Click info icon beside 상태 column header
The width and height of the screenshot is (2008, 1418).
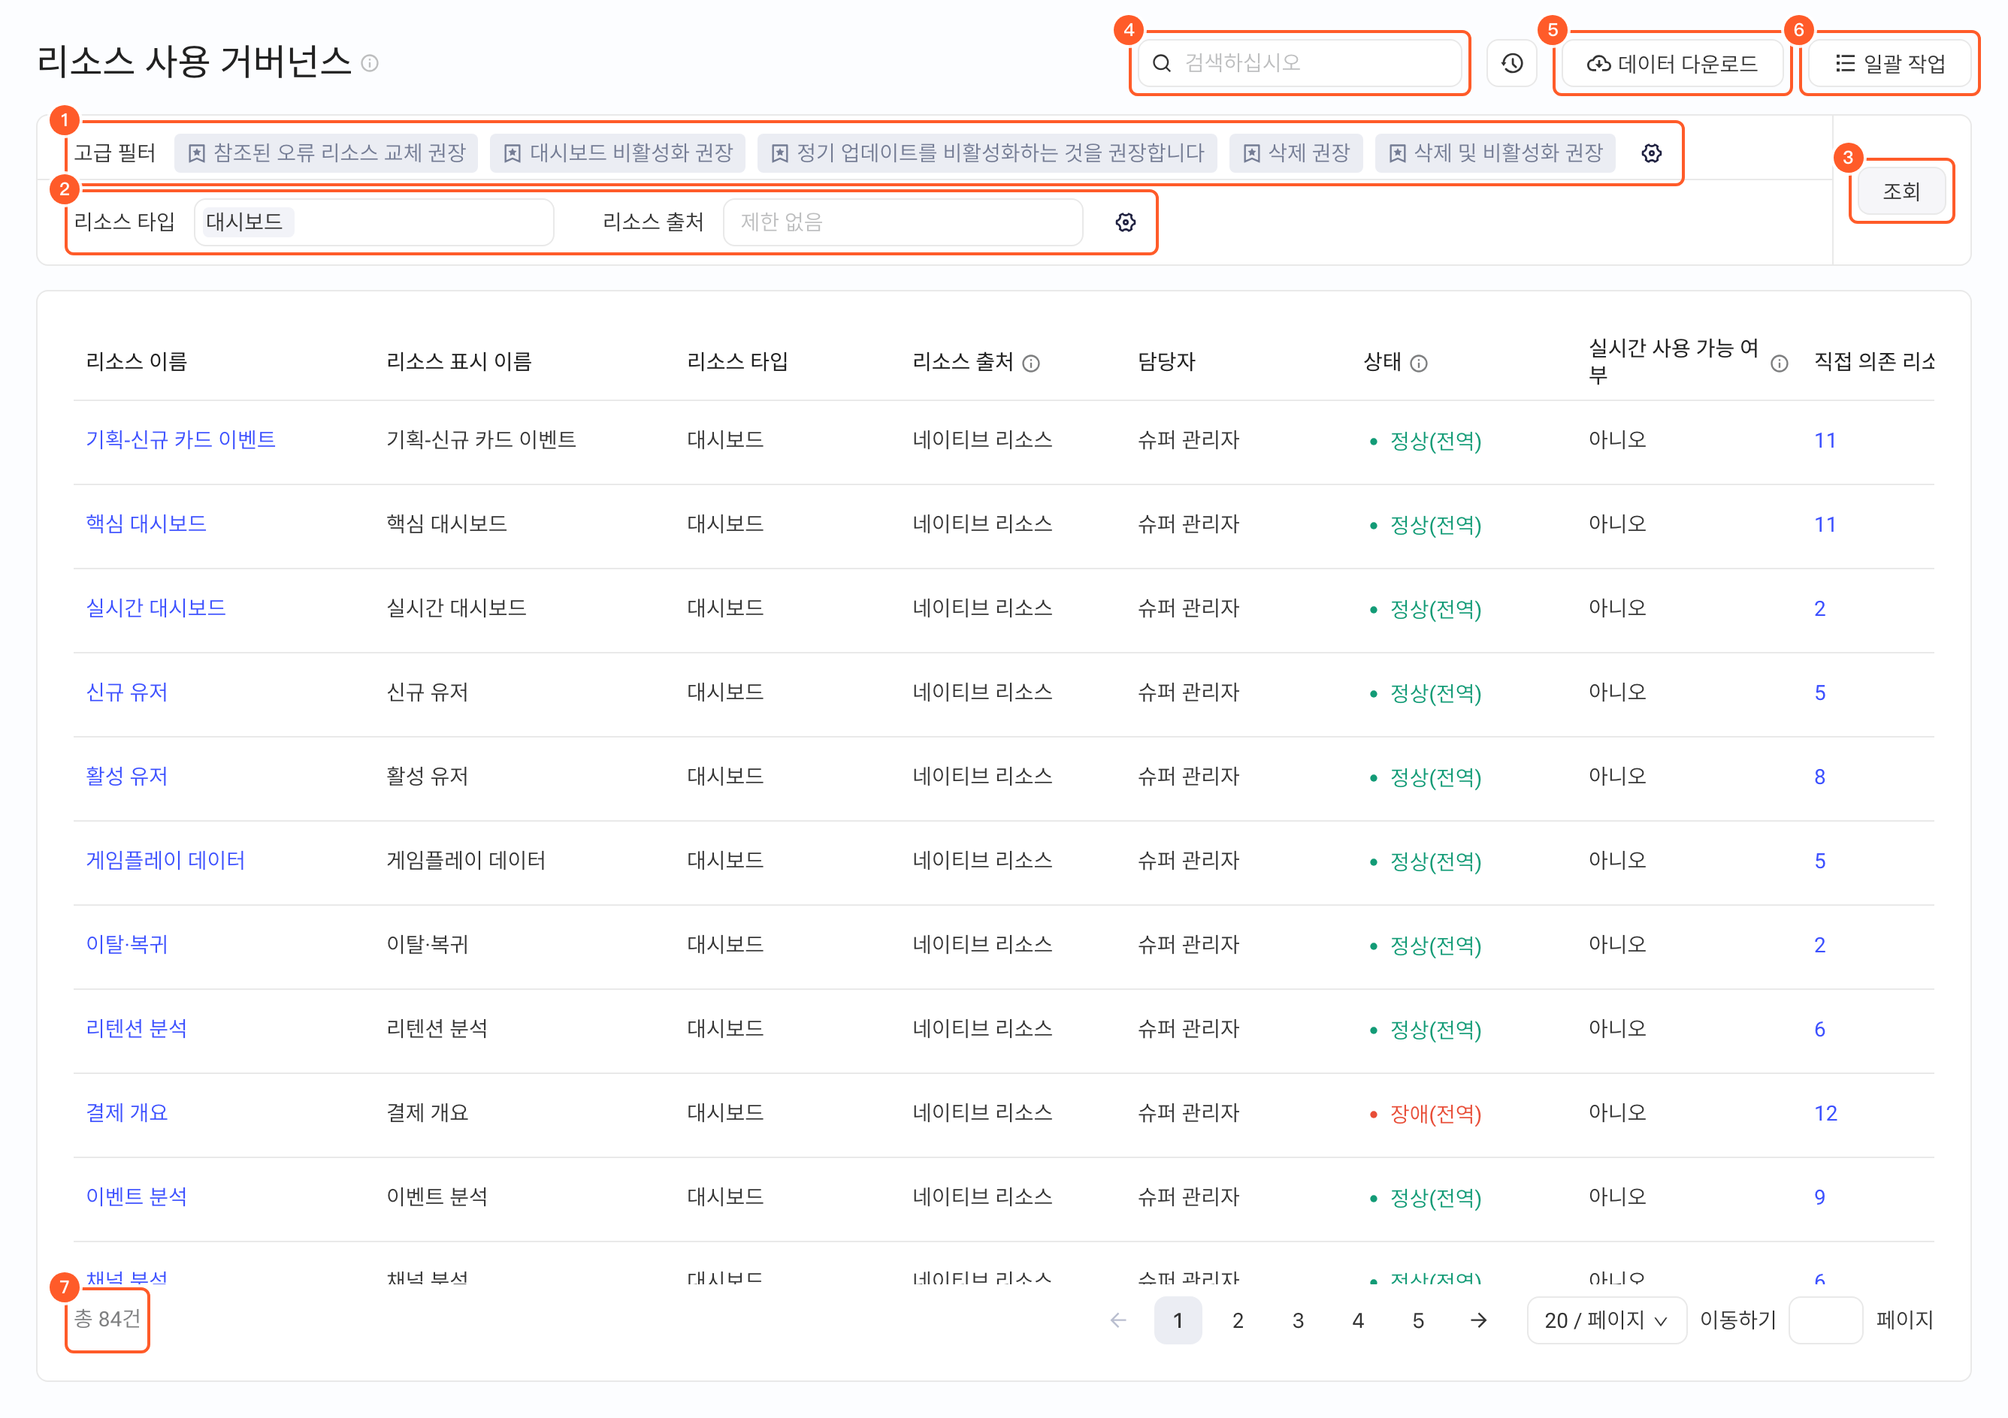(1419, 363)
